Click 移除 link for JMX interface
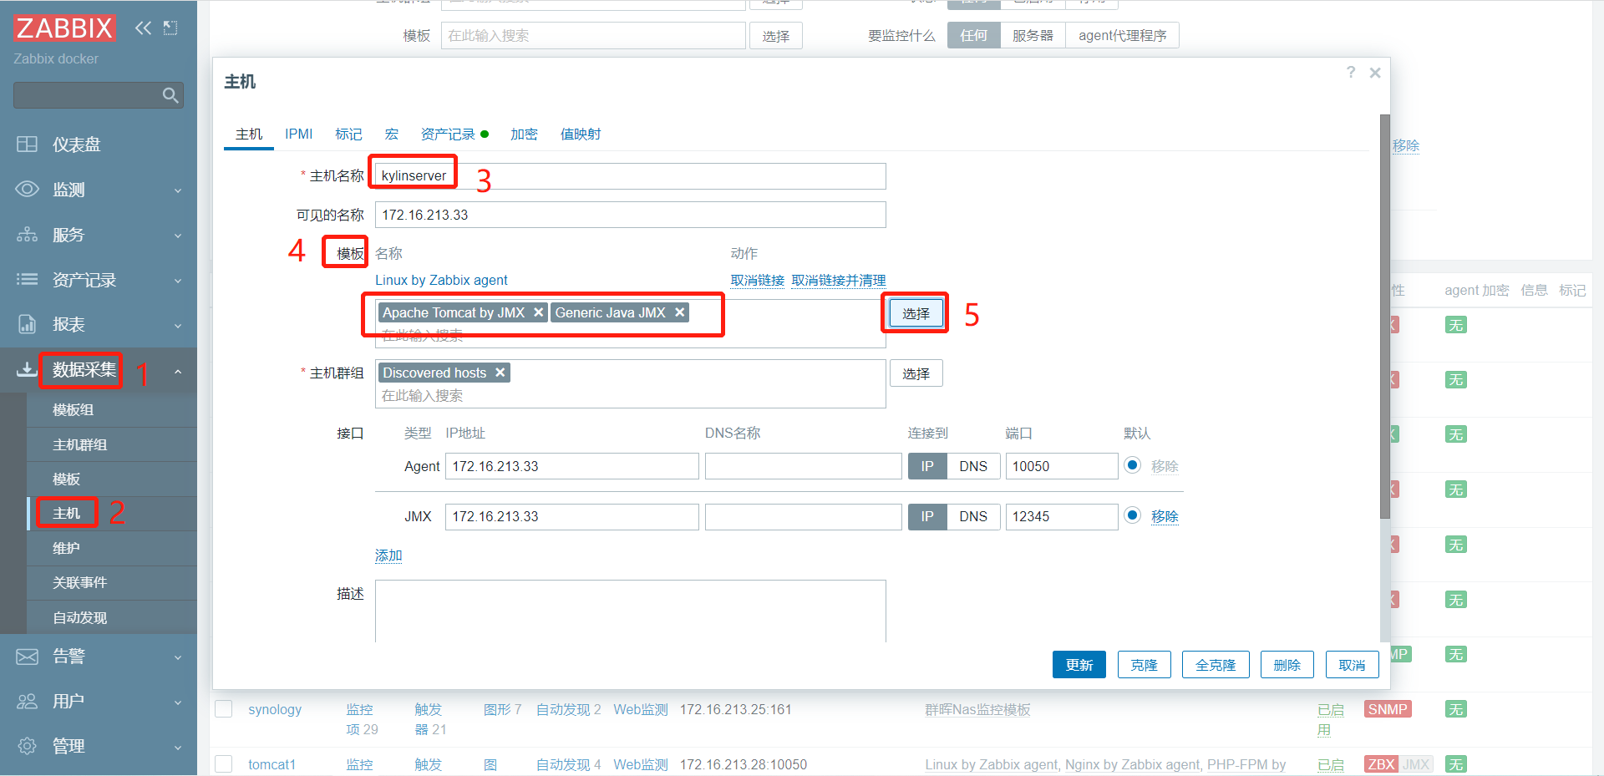 tap(1165, 516)
